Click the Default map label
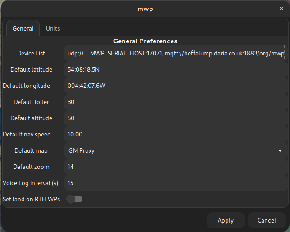290x232 pixels. pyautogui.click(x=31, y=151)
